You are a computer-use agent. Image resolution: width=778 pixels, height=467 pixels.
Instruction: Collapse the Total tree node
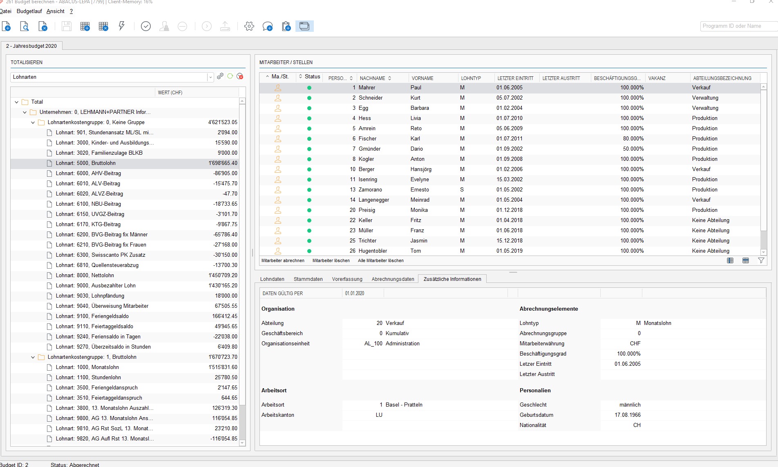(x=16, y=102)
